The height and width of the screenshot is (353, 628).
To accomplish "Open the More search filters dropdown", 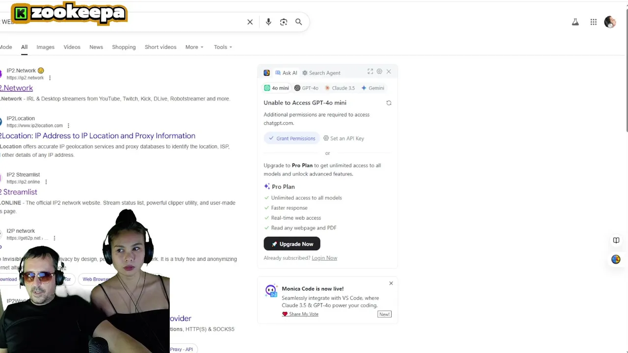I will click(194, 47).
